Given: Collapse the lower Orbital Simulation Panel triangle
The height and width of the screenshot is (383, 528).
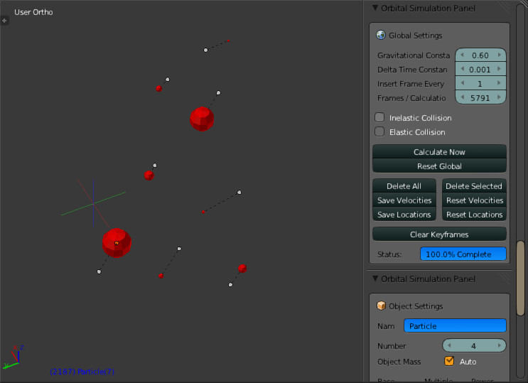Looking at the screenshot, I should click(x=375, y=279).
